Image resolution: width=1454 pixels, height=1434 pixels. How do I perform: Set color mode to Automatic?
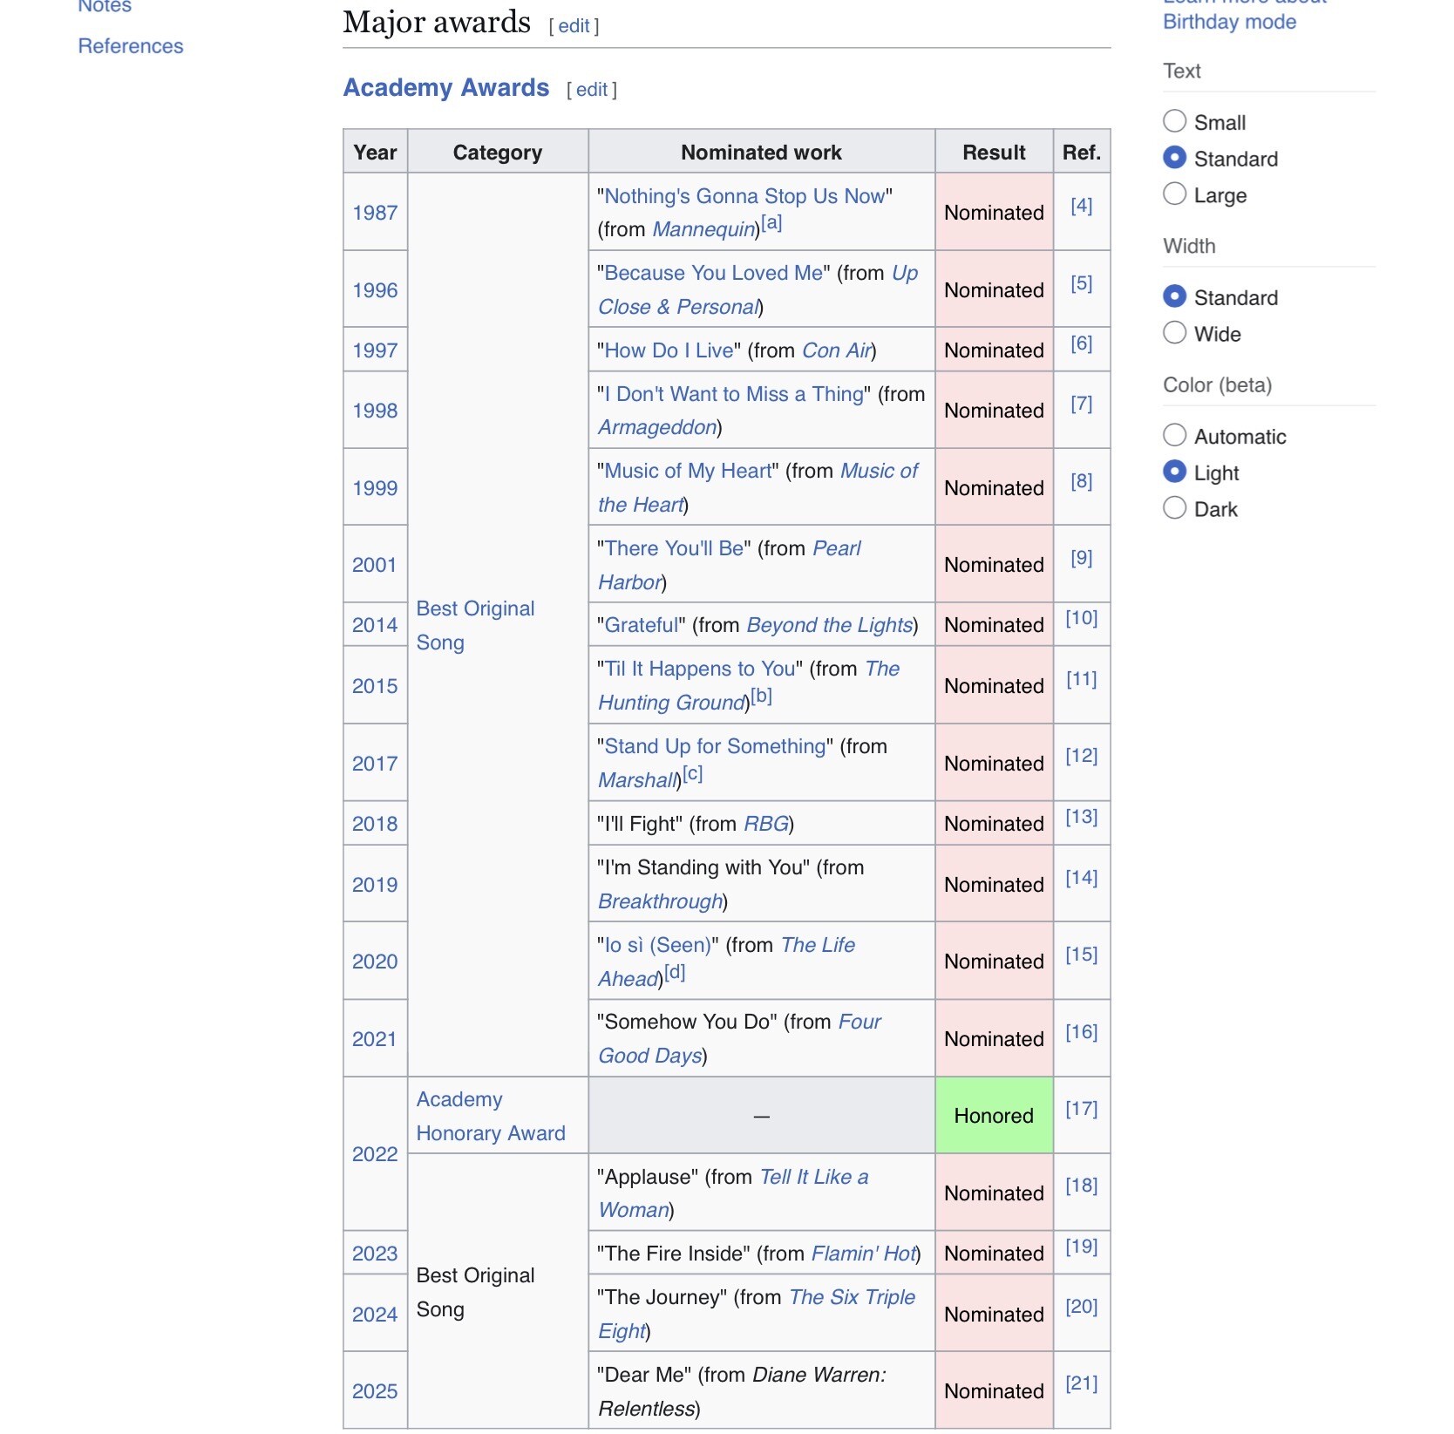(1174, 435)
